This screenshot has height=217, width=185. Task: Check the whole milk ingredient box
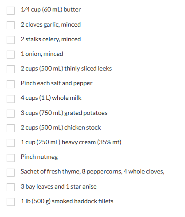pos(11,99)
